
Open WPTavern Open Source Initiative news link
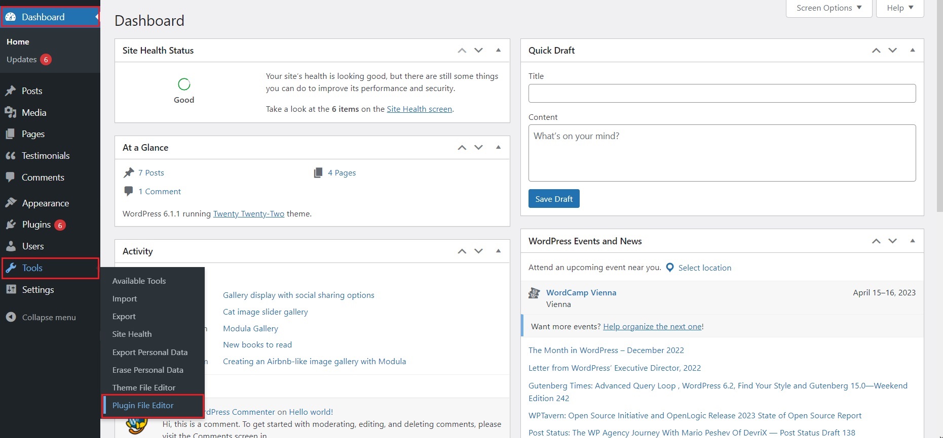coord(695,416)
